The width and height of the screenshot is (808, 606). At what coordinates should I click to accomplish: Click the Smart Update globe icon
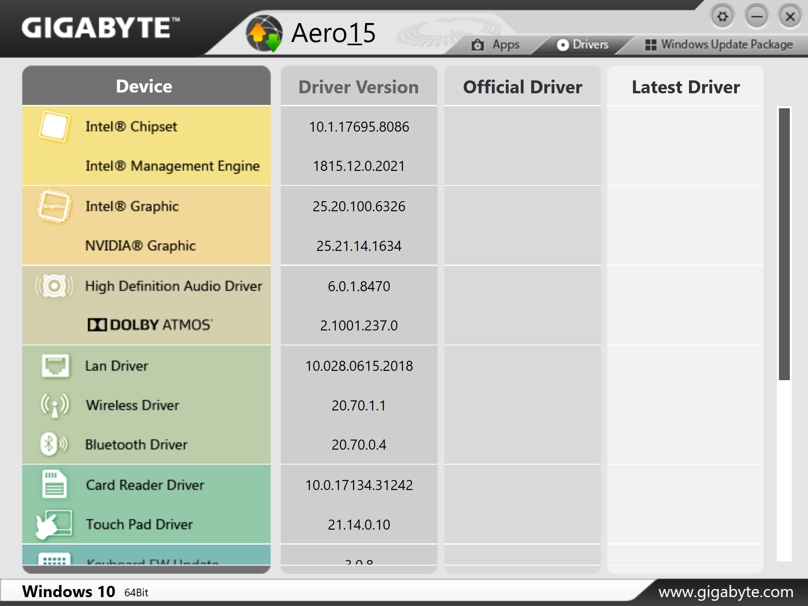(x=265, y=33)
